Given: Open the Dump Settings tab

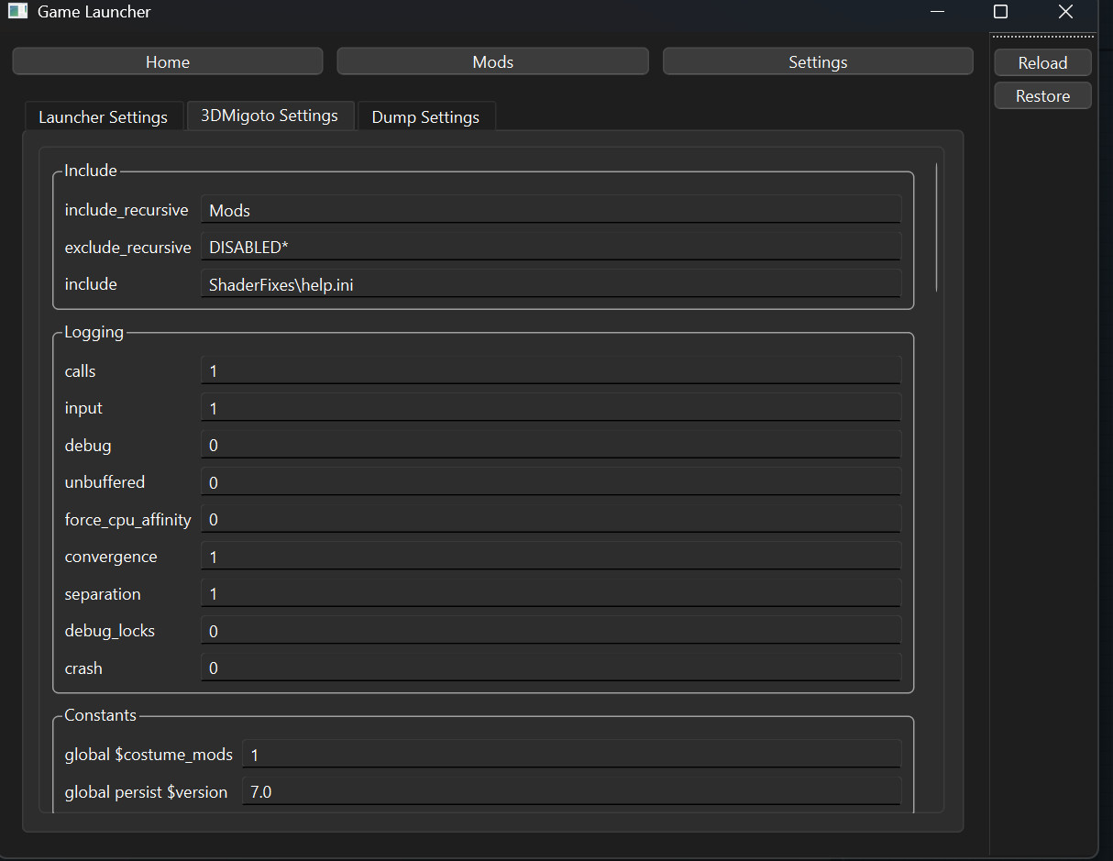Looking at the screenshot, I should point(424,116).
